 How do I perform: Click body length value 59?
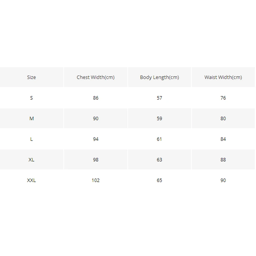(x=159, y=118)
